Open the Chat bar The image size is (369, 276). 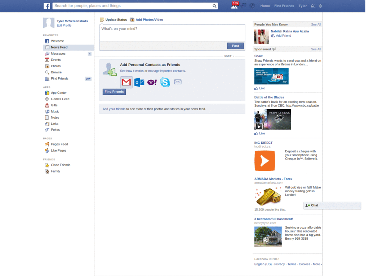[332, 205]
